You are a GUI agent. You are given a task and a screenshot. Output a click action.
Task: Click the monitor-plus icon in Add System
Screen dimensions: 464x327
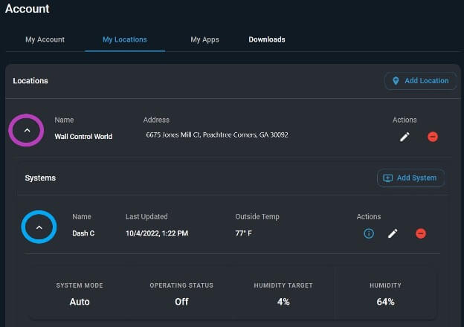pos(387,178)
